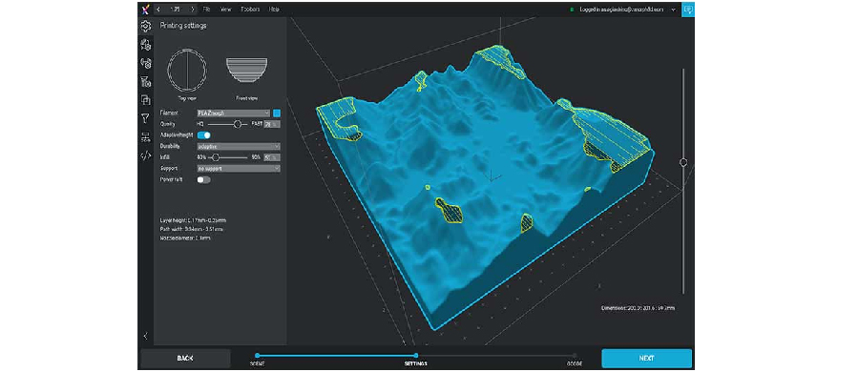
Task: Click the Quality percentage input field
Action: [x=272, y=124]
